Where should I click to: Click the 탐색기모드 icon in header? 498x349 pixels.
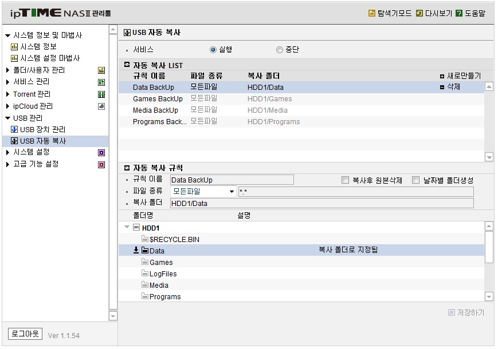(371, 13)
